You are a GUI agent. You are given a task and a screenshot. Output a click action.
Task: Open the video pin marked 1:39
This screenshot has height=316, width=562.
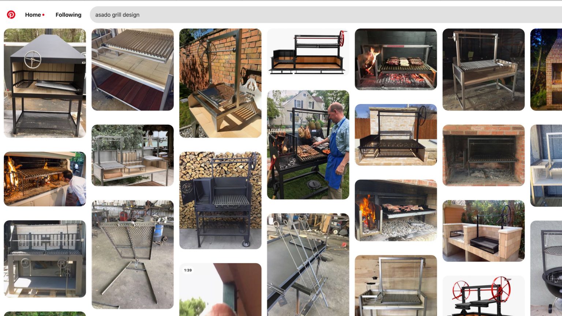220,289
